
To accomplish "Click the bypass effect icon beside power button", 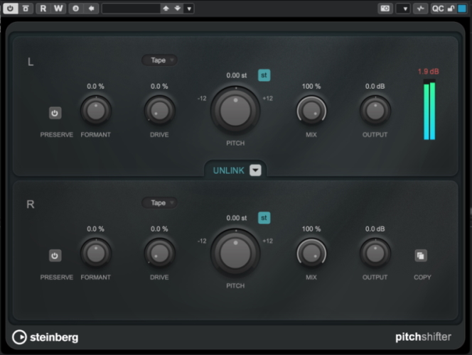I will (26, 9).
